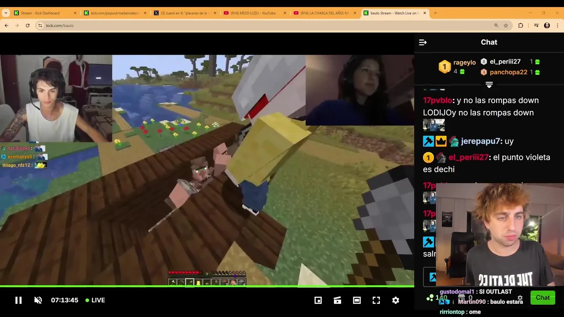Click moderator badge beside jerepapu7
564x317 pixels.
pyautogui.click(x=428, y=141)
